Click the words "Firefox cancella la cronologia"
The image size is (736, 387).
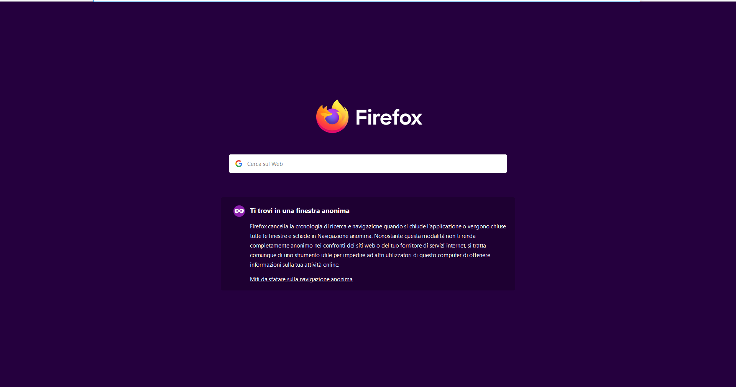(x=286, y=226)
